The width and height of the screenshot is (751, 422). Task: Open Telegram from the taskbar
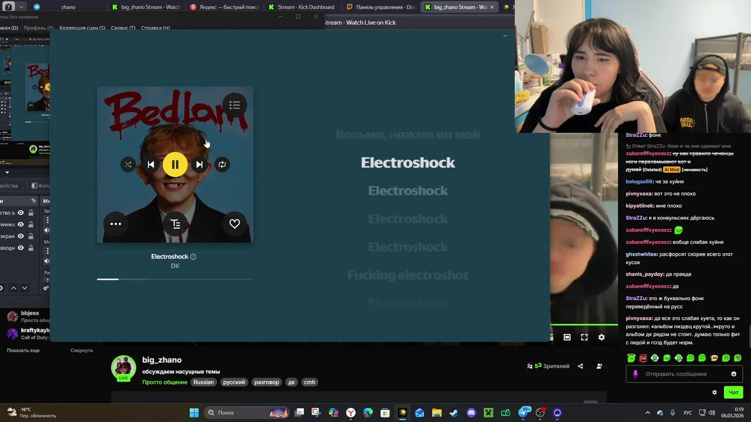point(524,413)
